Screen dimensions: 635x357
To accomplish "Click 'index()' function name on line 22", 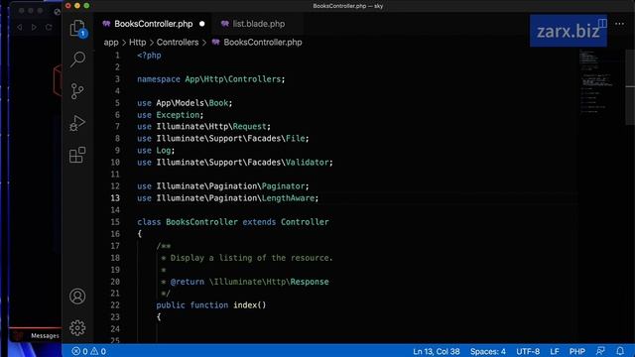I will tap(249, 305).
